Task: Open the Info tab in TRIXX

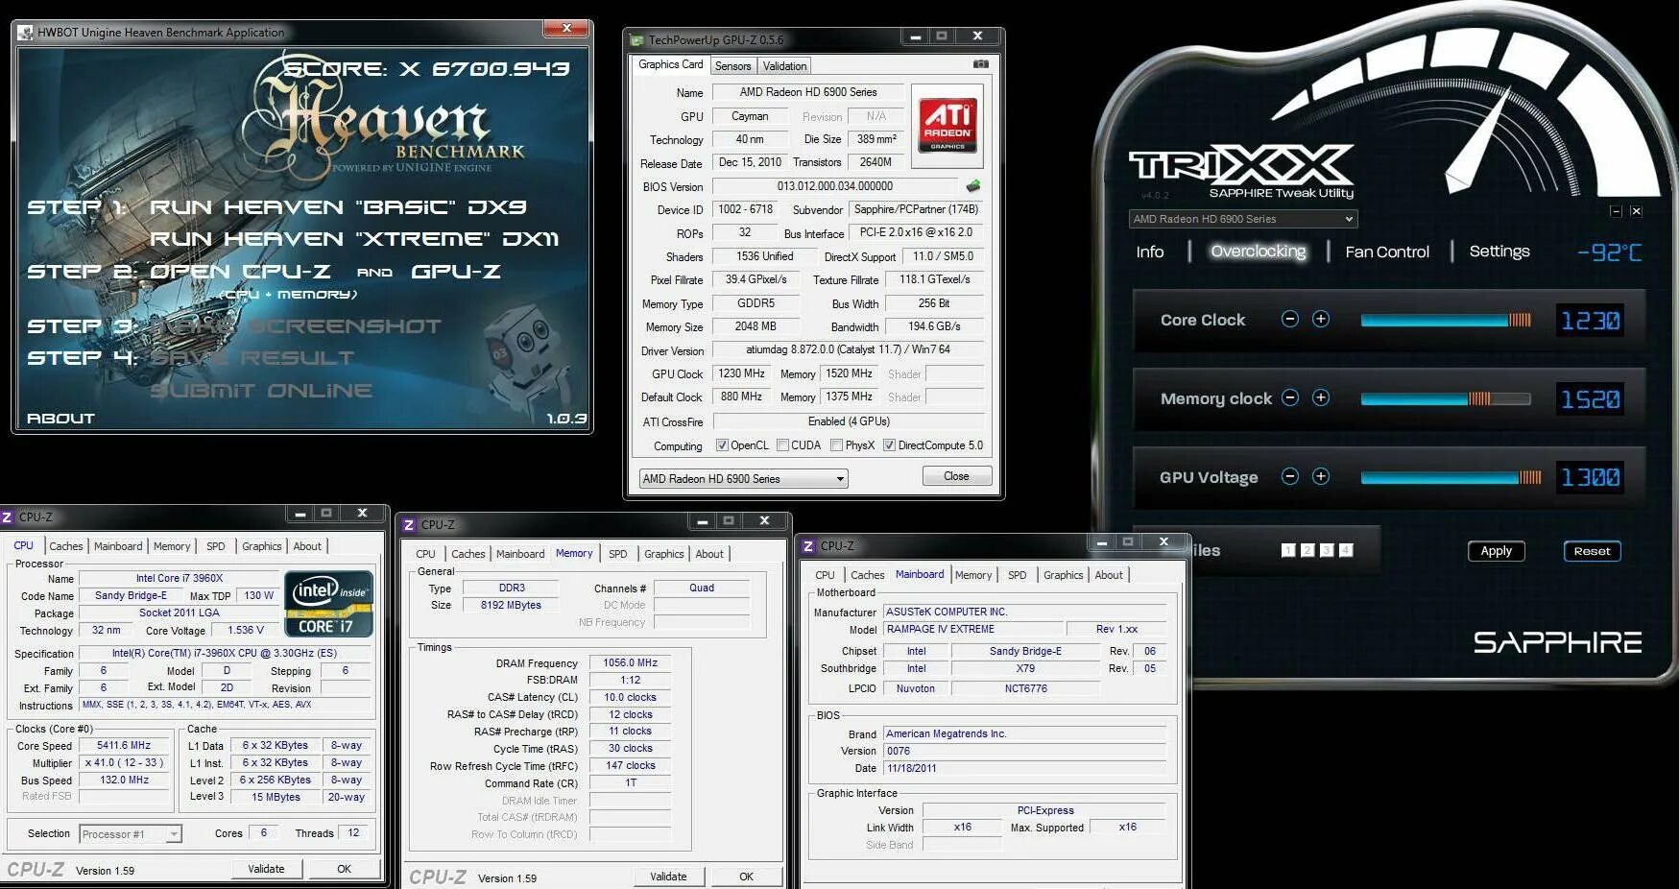Action: [x=1149, y=252]
